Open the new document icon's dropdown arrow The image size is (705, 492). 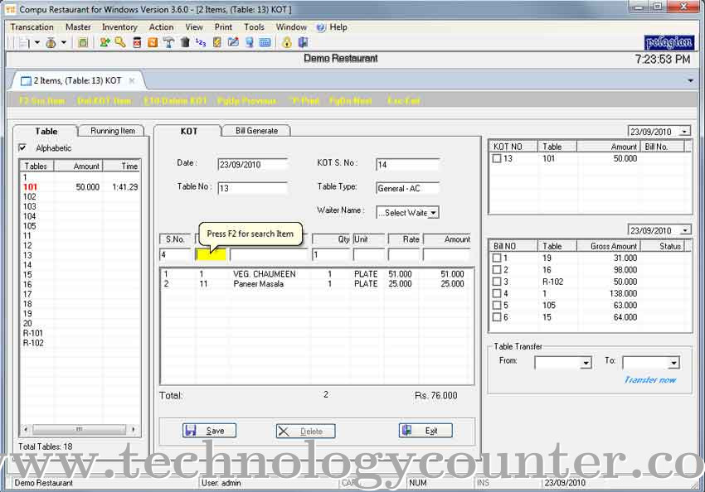click(x=36, y=42)
